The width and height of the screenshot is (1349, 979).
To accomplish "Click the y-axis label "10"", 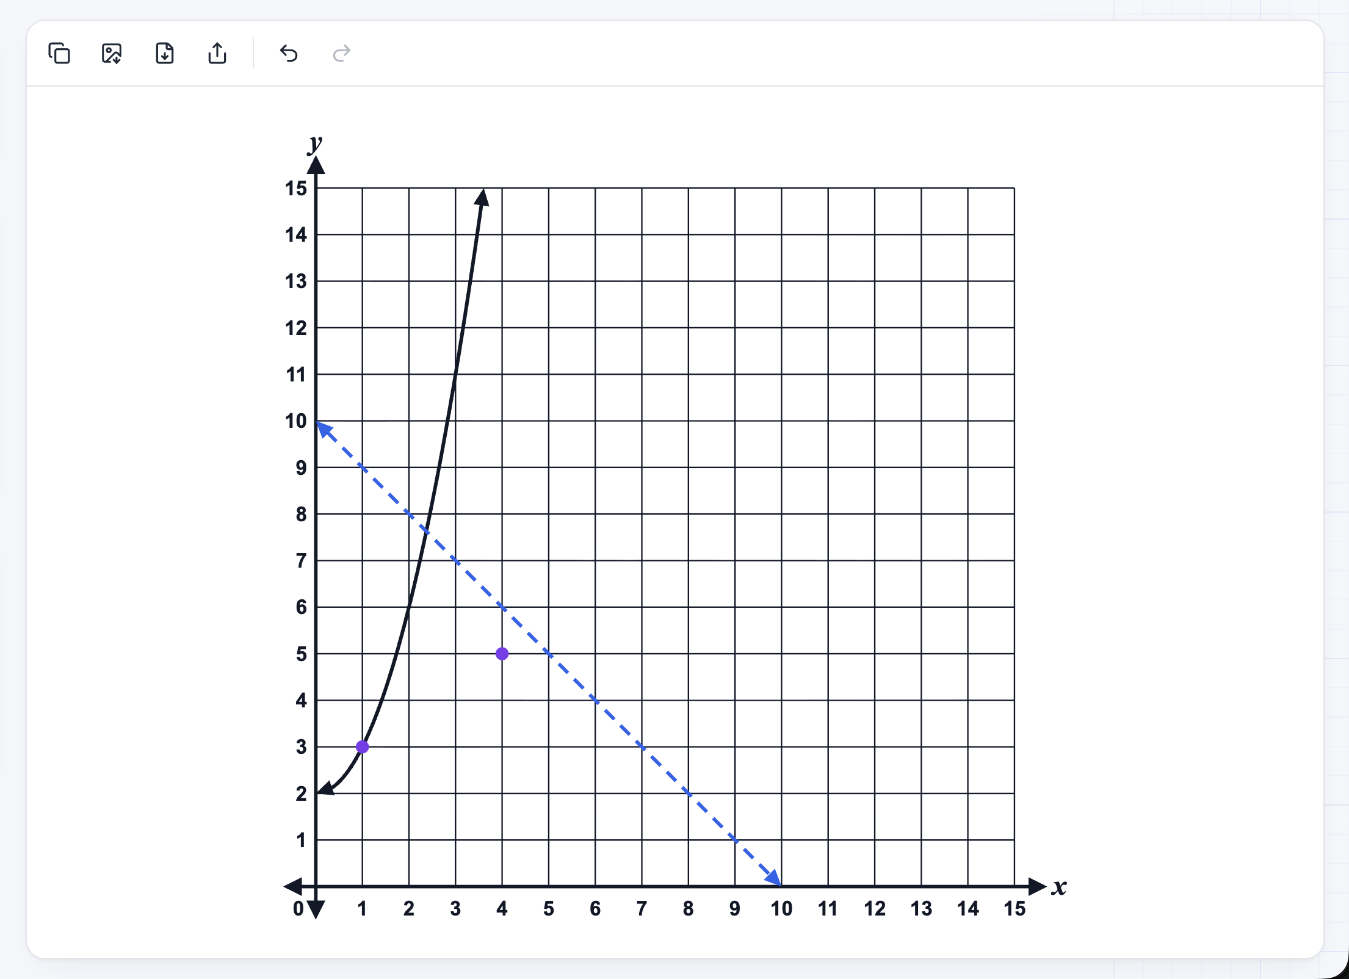I will click(x=296, y=421).
